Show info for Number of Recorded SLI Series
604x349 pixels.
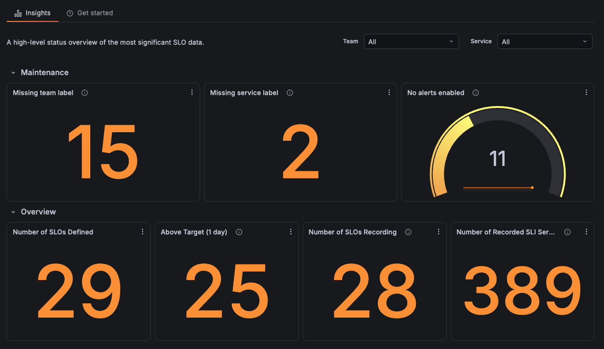567,232
